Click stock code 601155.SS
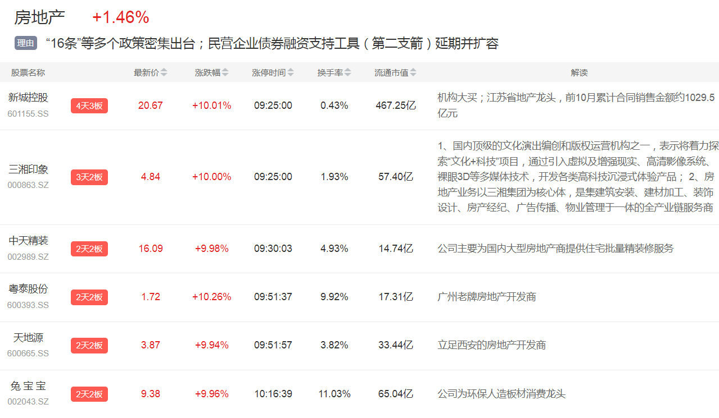 28,113
